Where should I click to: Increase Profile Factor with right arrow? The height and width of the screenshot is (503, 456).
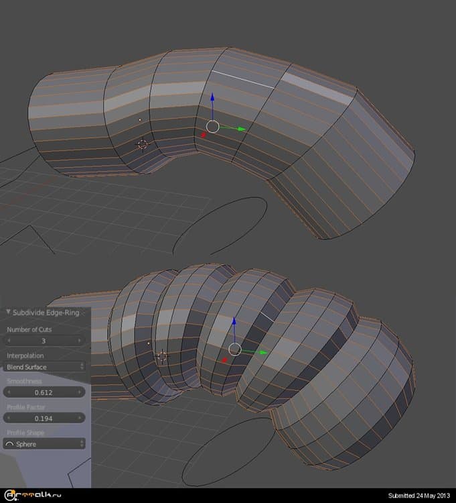pyautogui.click(x=80, y=418)
